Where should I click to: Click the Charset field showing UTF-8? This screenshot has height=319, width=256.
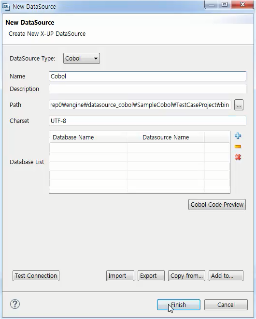tap(147, 121)
